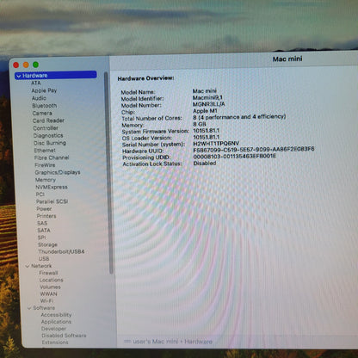Open Graphics/Displays details
The height and width of the screenshot is (358, 358).
click(x=58, y=172)
